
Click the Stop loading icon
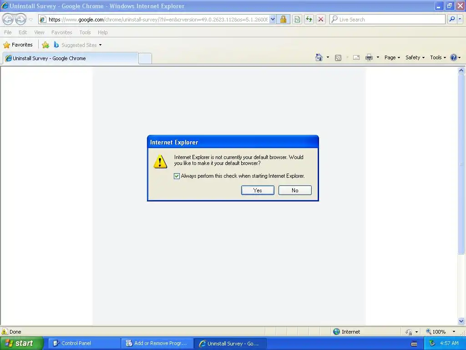click(x=321, y=20)
